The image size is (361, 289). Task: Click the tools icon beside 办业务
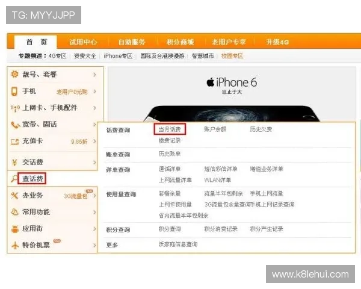coord(14,196)
